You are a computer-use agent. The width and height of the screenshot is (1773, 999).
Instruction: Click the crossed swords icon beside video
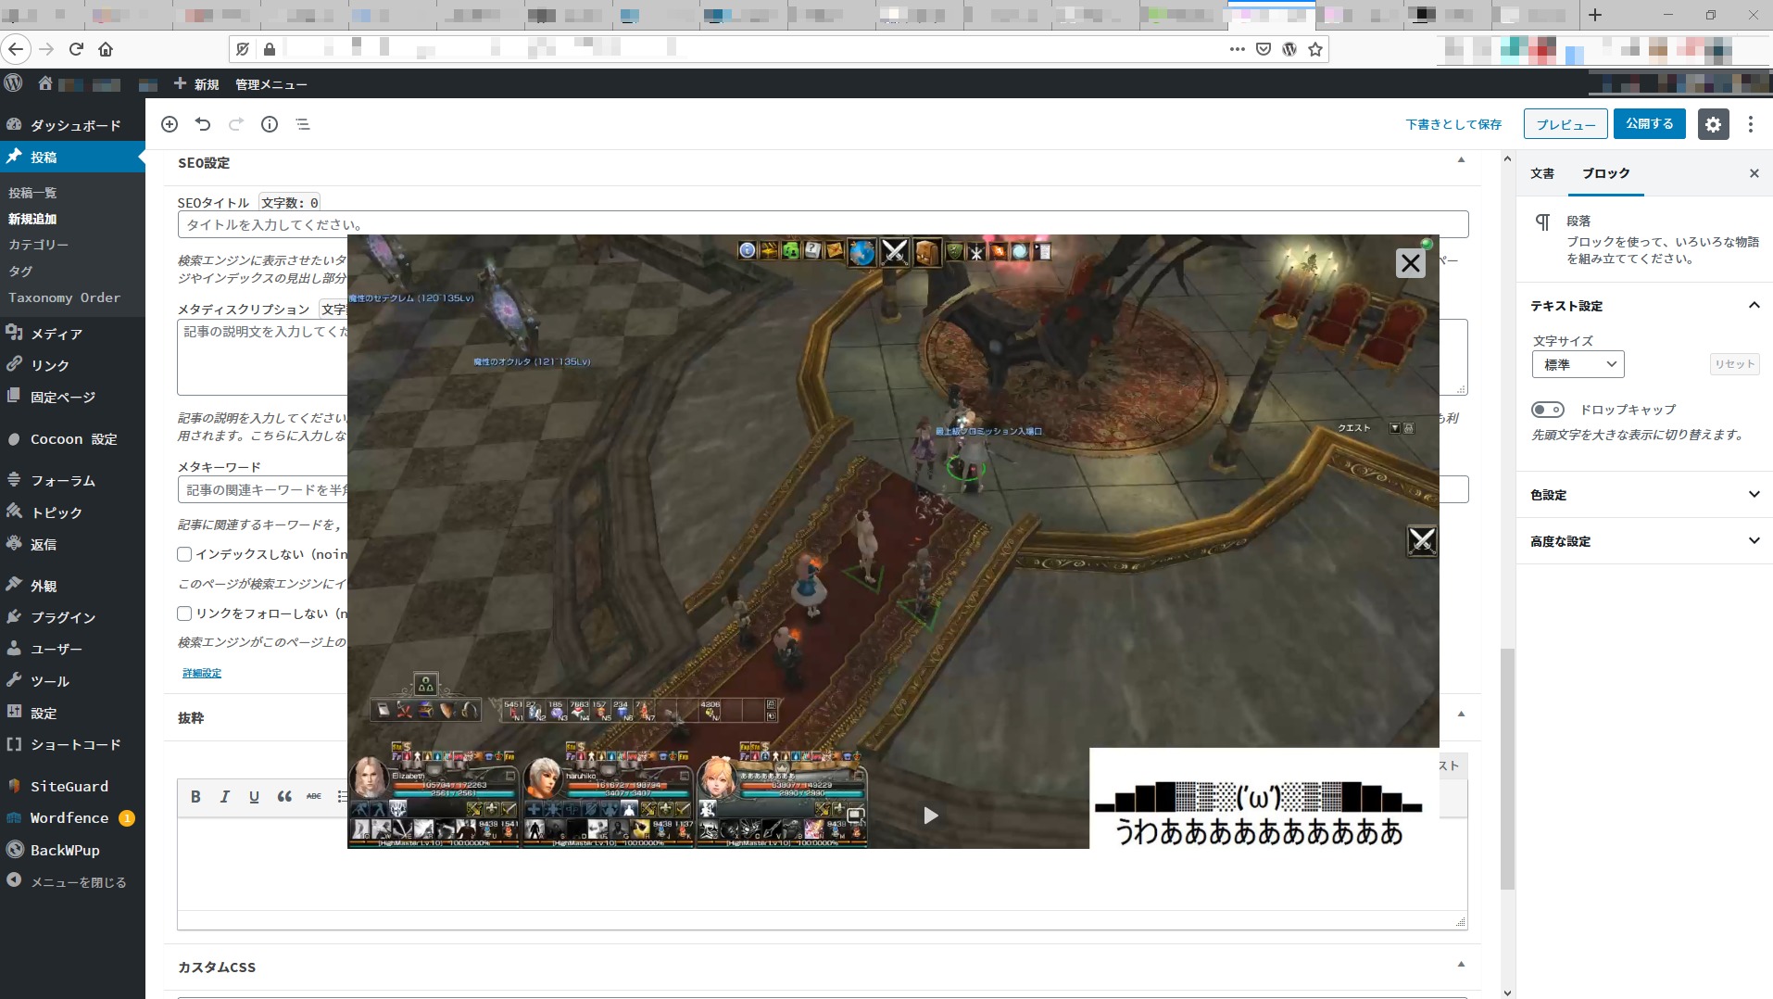[x=1422, y=540]
